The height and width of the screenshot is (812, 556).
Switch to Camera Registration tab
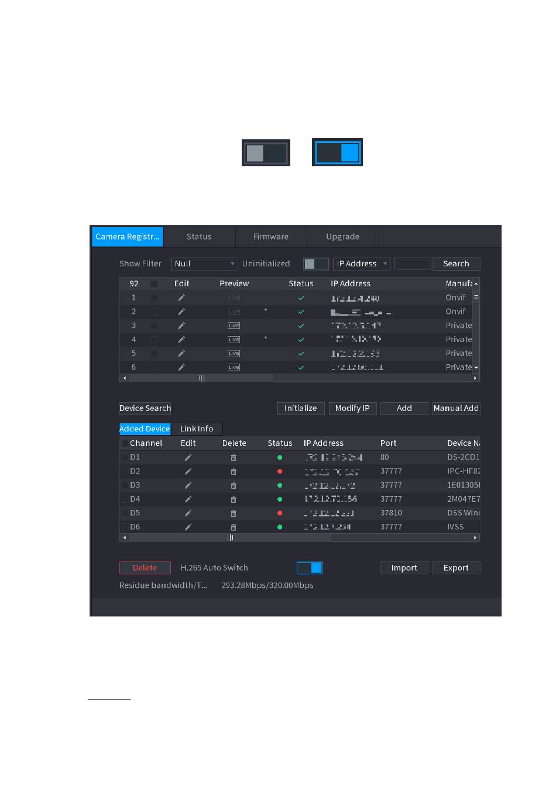127,237
